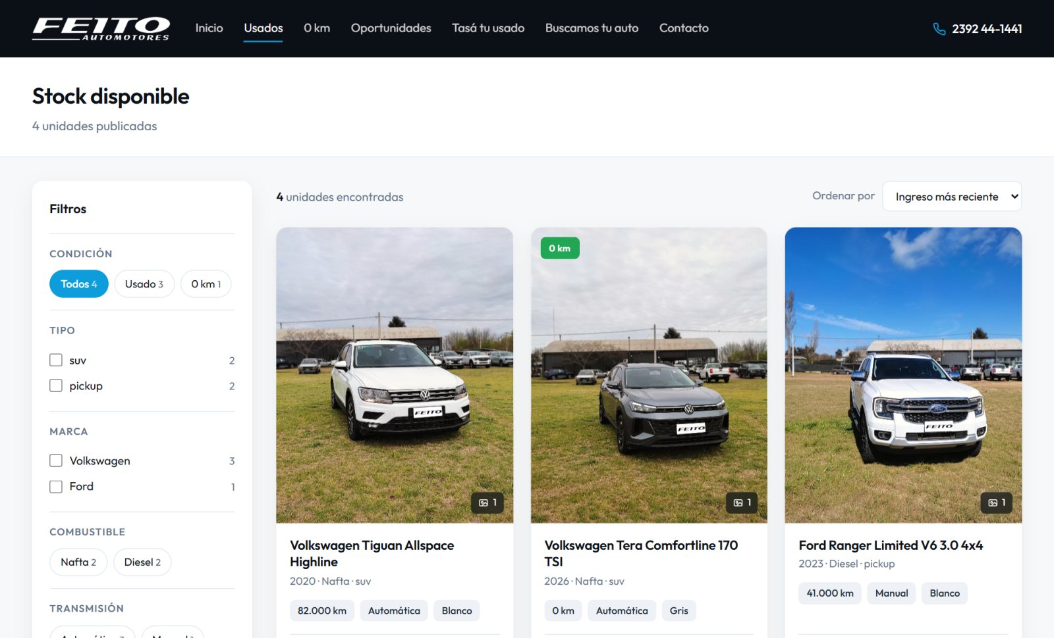Open Volkswagen Tera Comfortline 170 TSI title
This screenshot has width=1054, height=638.
[x=641, y=554]
